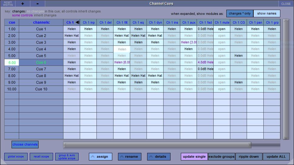The image size is (294, 165).
Task: Select the Ch 1 del column header
Action: point(105,22)
